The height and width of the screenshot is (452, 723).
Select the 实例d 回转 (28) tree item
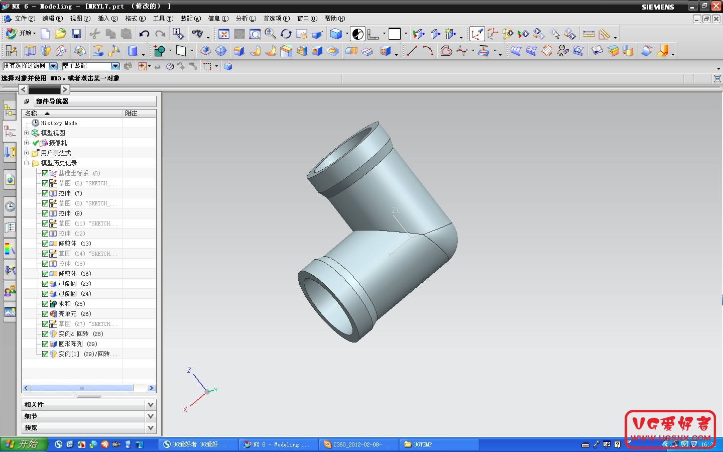[x=80, y=334]
